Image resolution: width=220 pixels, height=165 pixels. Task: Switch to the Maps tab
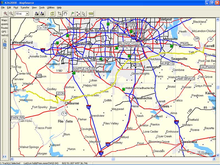(4, 20)
